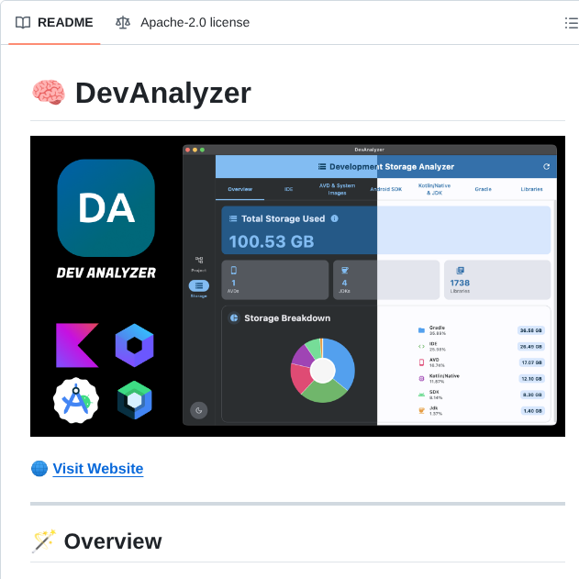Click the brain emoji next to DevAnalyzer

(49, 93)
